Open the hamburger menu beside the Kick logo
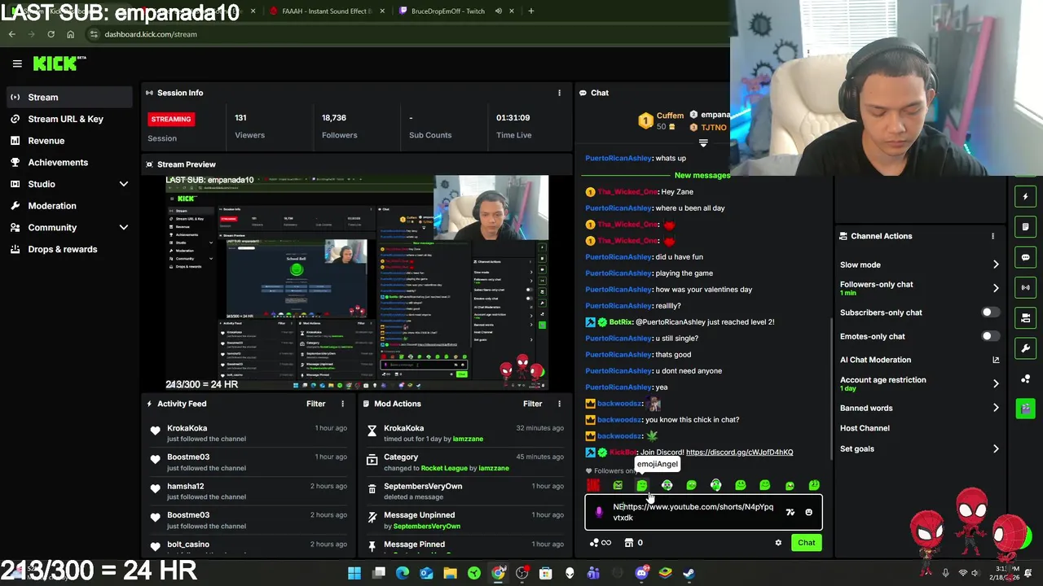This screenshot has width=1043, height=586. tap(17, 63)
